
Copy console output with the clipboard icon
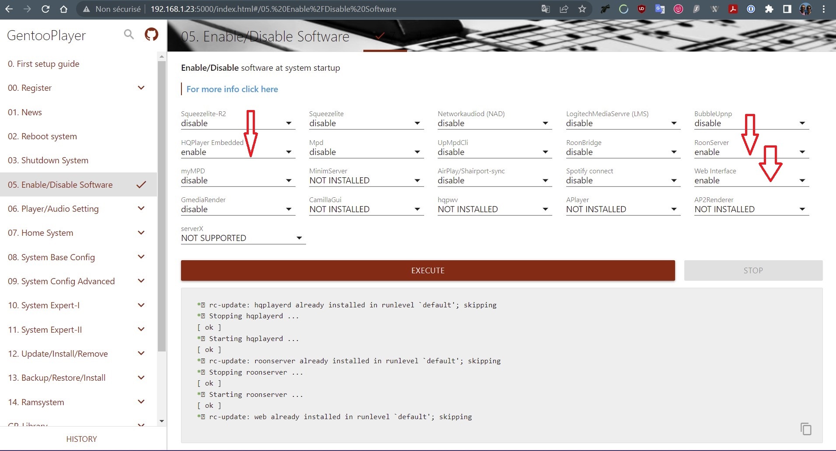tap(806, 429)
